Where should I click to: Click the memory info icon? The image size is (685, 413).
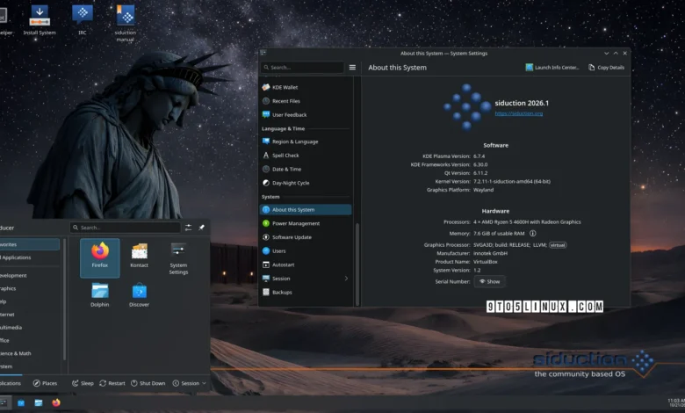click(532, 234)
